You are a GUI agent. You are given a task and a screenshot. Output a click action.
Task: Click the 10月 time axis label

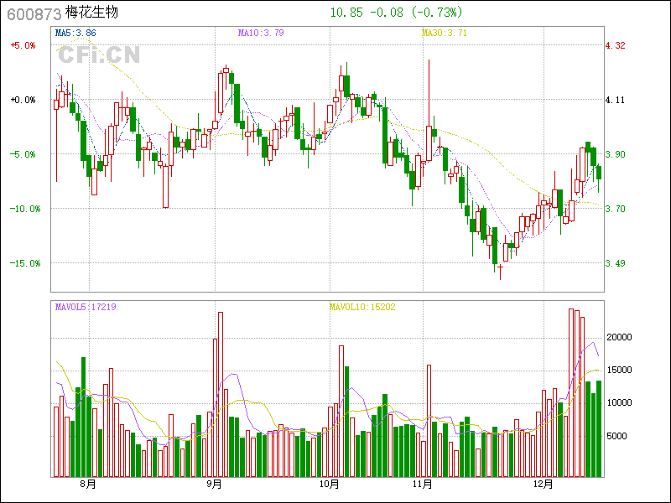(x=330, y=485)
